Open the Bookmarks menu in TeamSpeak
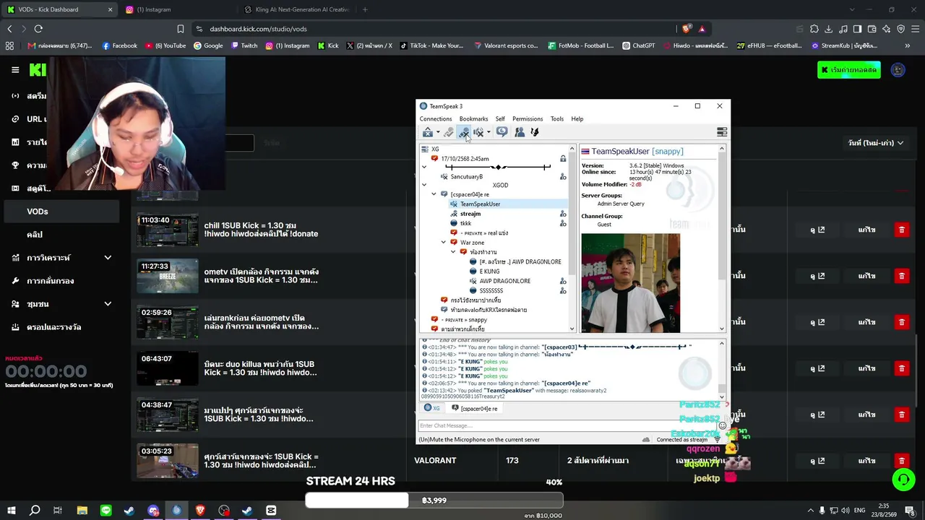This screenshot has height=520, width=925. [473, 119]
